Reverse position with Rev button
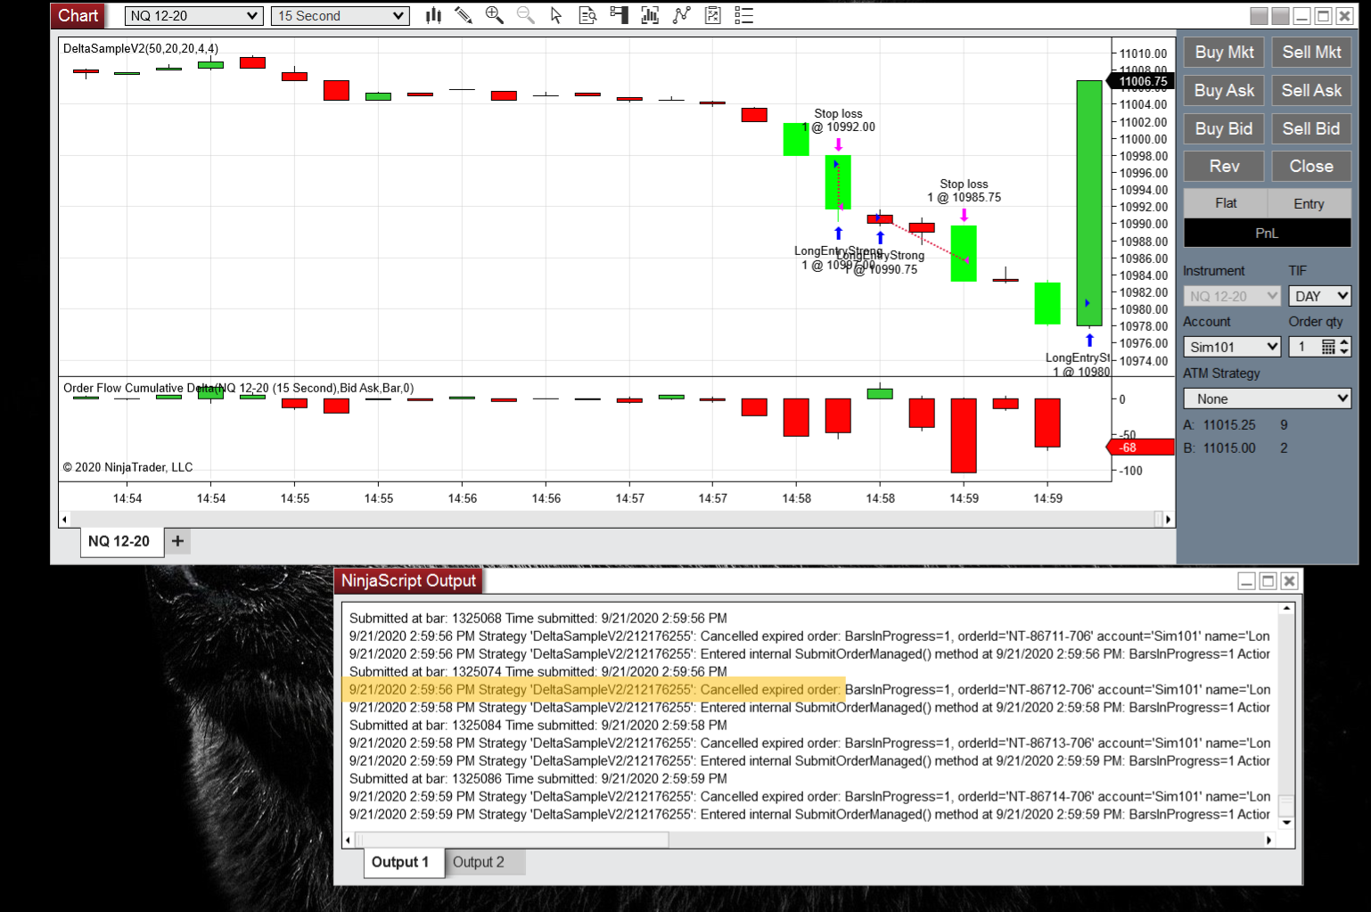Screen dimensions: 1371x912 coord(1224,167)
